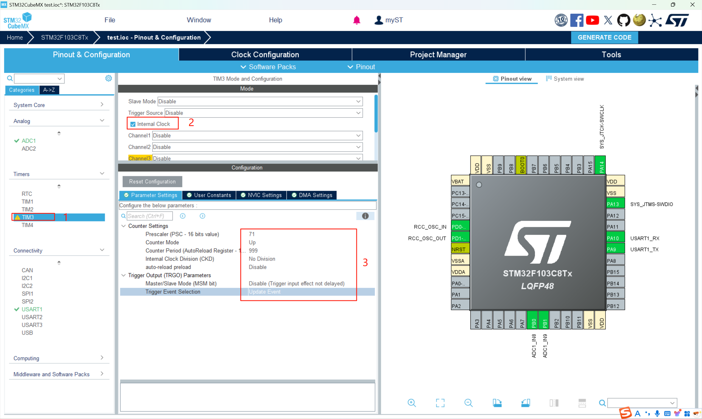Rotate chip clockwise icon
Screen dimensions: 702x419
(x=497, y=403)
